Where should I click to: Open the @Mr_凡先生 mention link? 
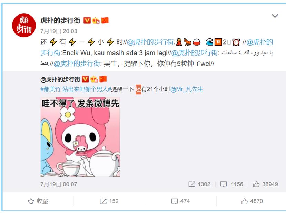coord(187,89)
